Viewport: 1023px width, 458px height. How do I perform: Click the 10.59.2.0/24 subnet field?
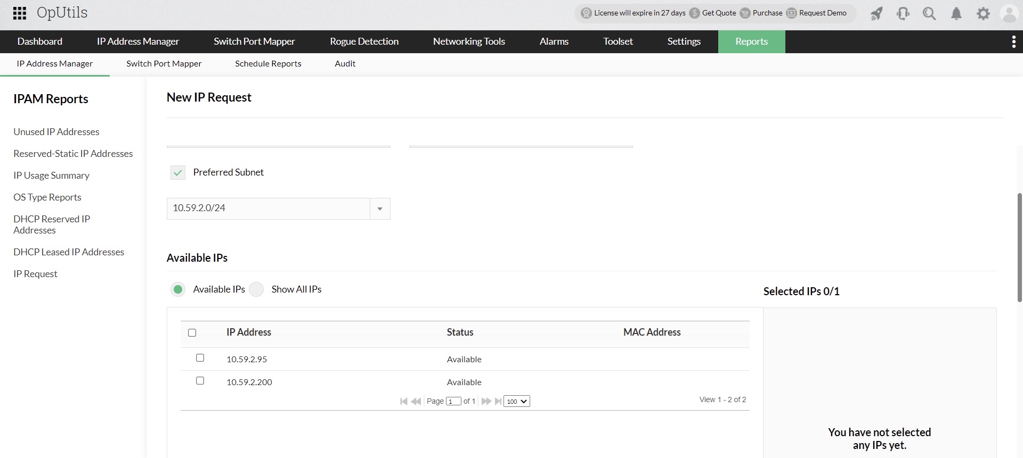[269, 209]
